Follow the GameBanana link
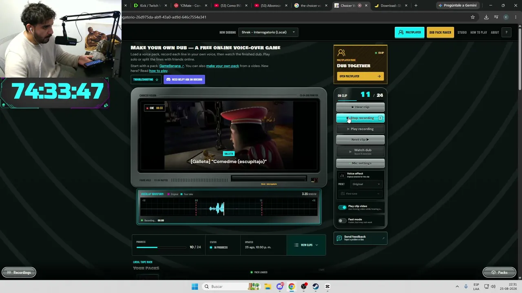The height and width of the screenshot is (293, 522). [171, 66]
